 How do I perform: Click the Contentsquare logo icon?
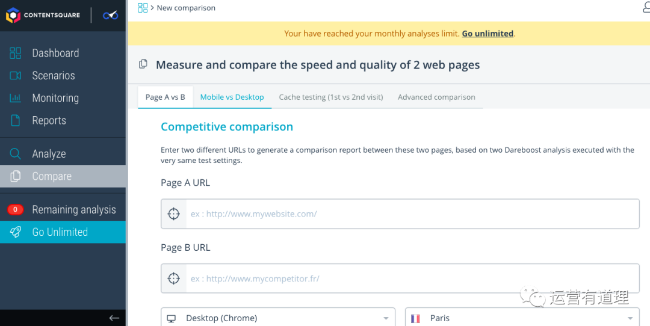(x=13, y=15)
